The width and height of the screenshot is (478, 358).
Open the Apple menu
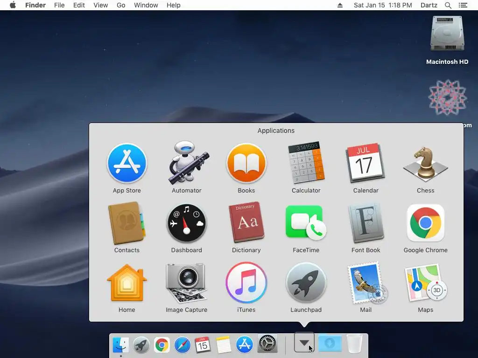(13, 5)
